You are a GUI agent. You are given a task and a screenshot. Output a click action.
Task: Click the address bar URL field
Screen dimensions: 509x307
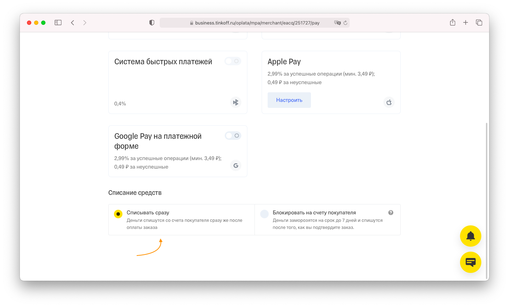[x=254, y=23]
